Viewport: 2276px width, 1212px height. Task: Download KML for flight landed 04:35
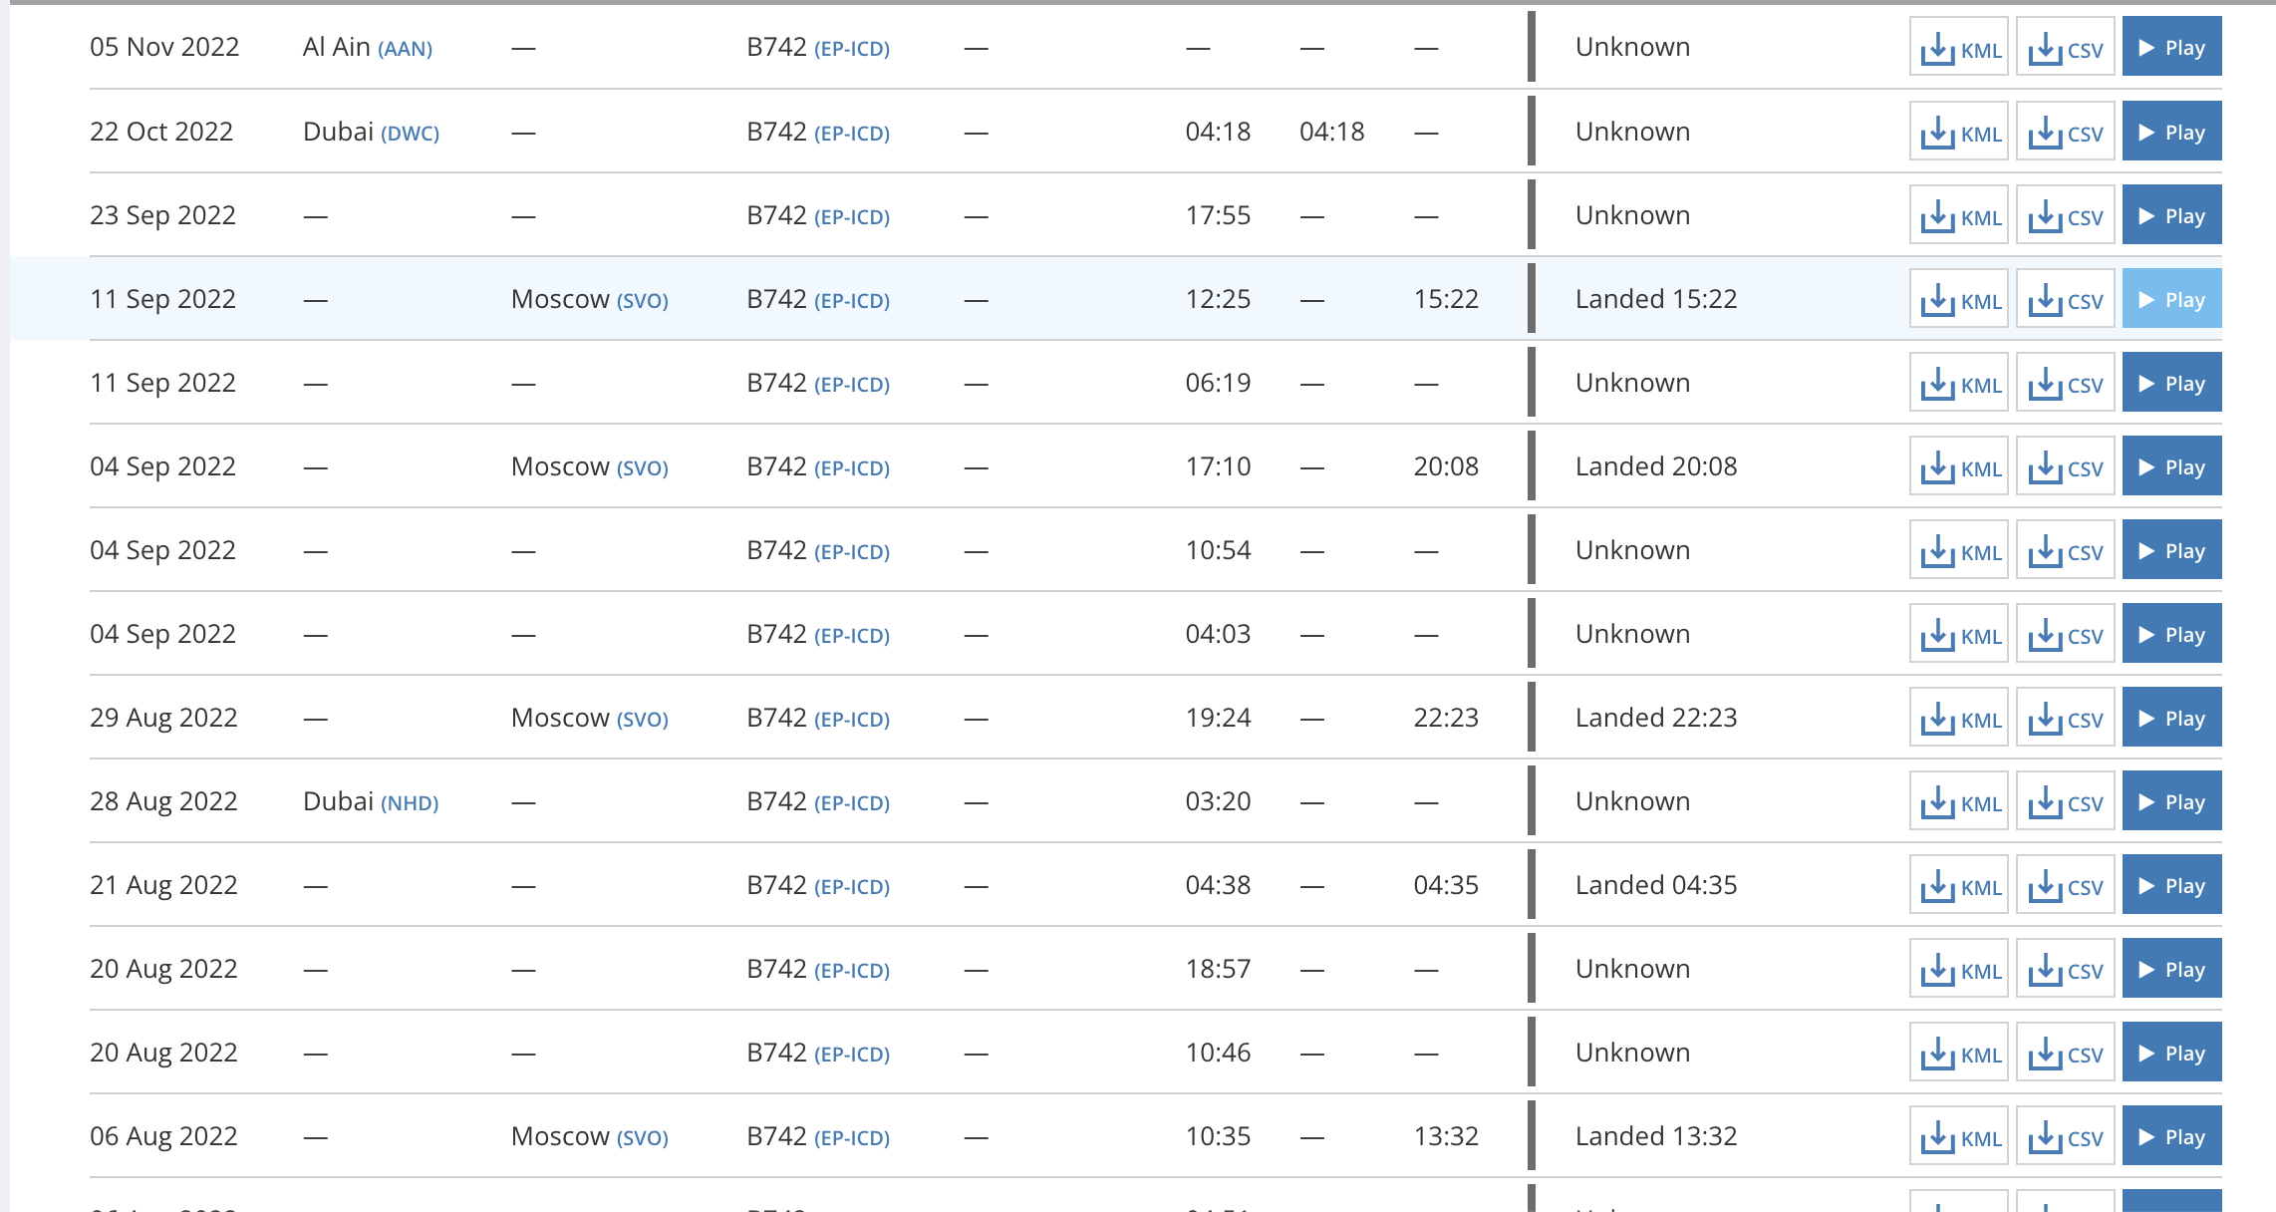pos(1958,884)
